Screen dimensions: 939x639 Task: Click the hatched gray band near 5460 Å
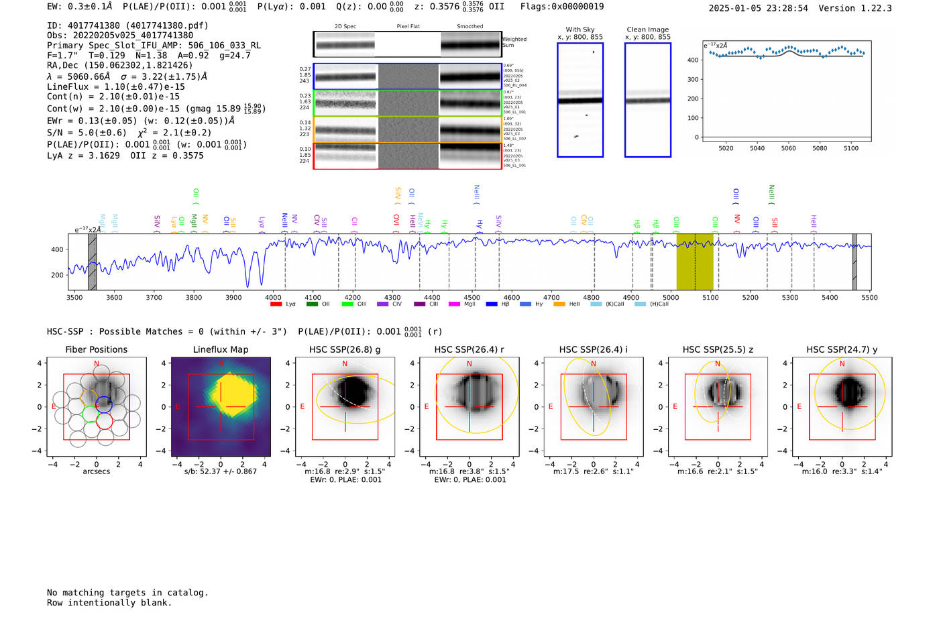coord(854,262)
